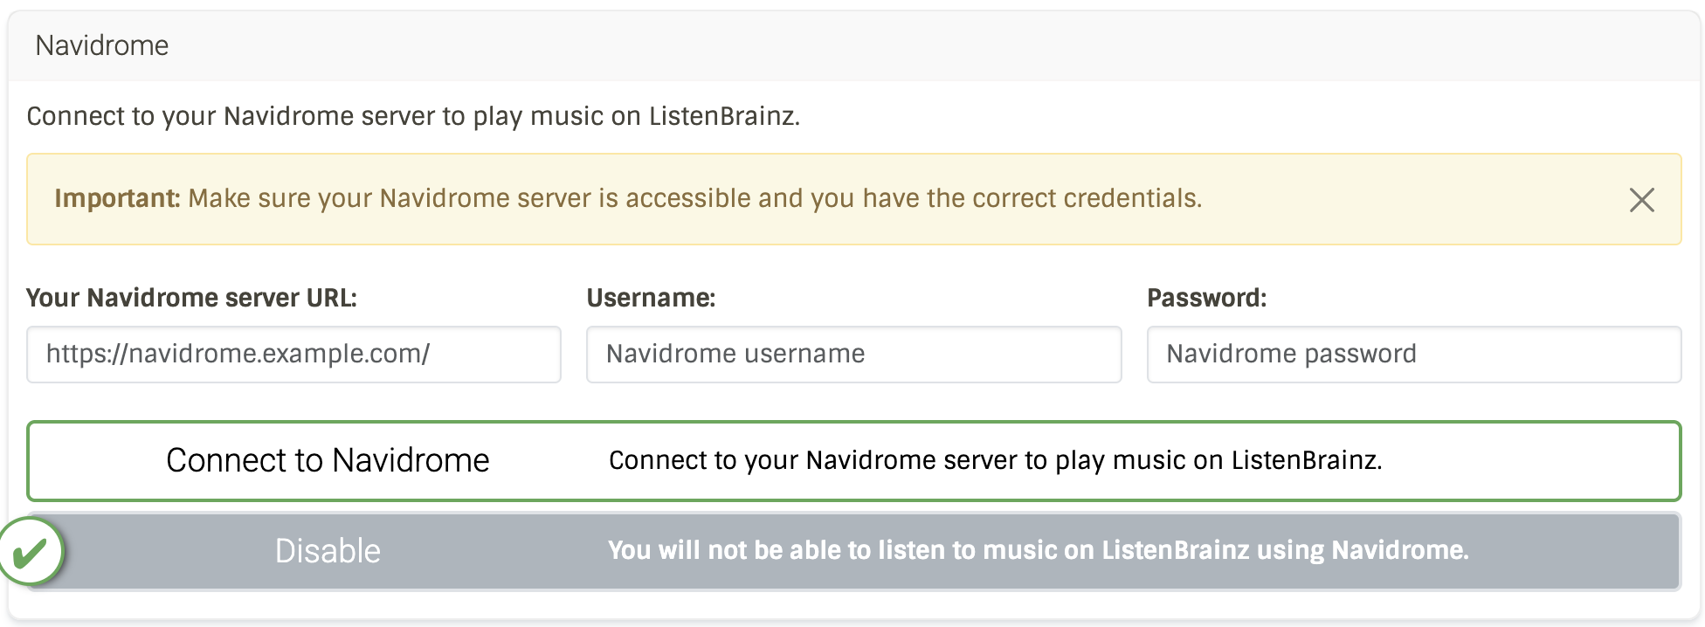Click the Connect option's play music description

click(996, 460)
